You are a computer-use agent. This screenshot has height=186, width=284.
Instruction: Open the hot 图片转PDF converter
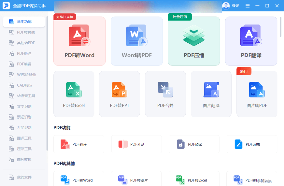257,94
